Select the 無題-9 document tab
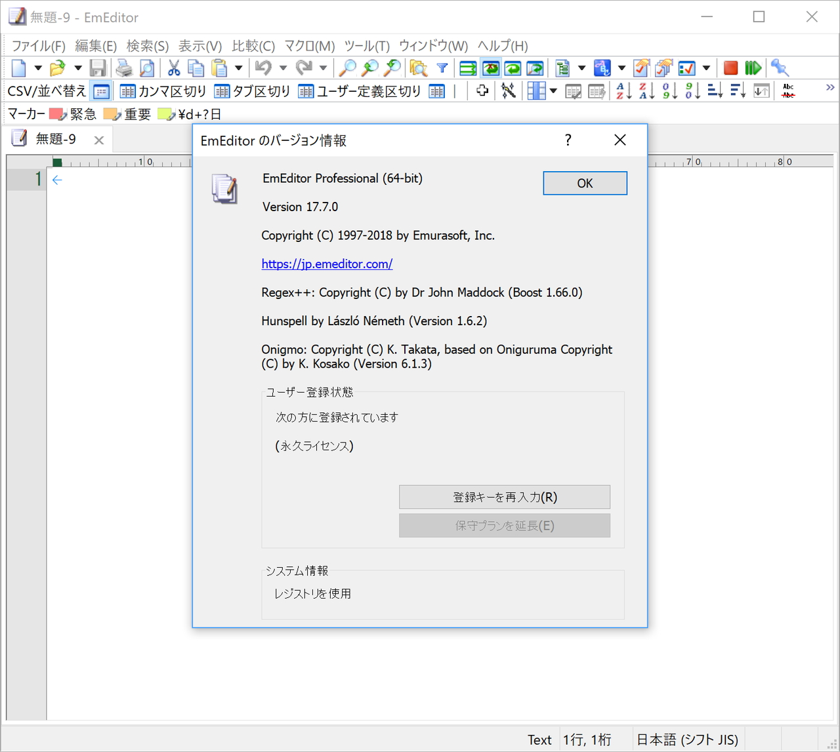Viewport: 840px width, 752px height. click(x=56, y=138)
